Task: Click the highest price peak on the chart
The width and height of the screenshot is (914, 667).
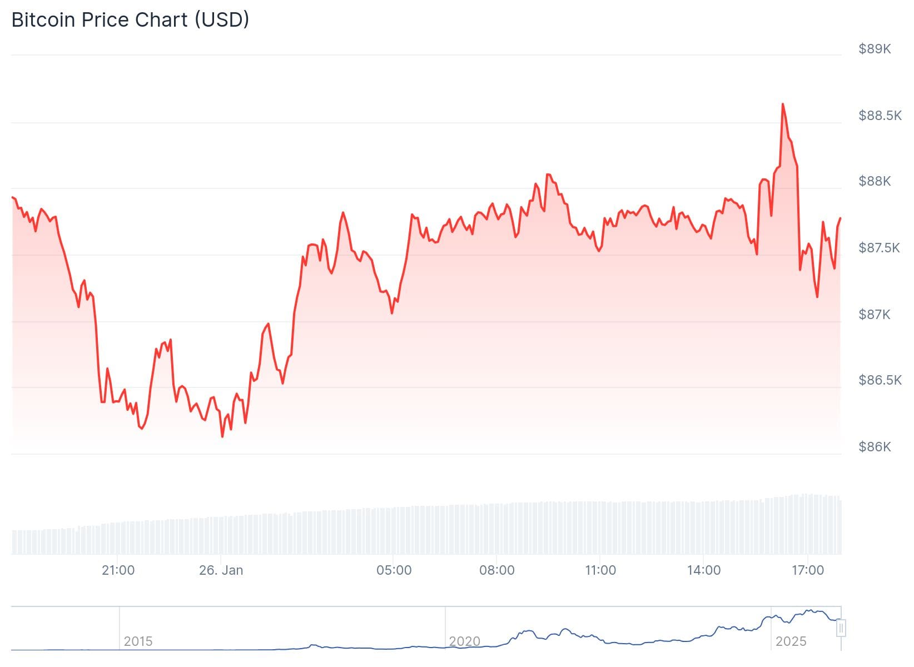Action: tap(783, 104)
